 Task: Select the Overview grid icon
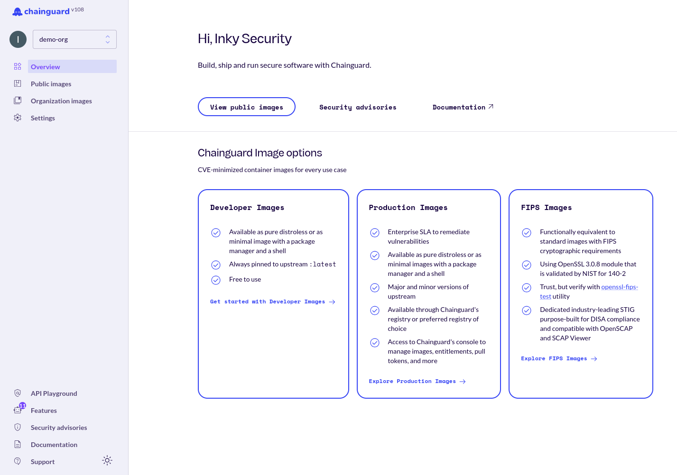(x=18, y=66)
